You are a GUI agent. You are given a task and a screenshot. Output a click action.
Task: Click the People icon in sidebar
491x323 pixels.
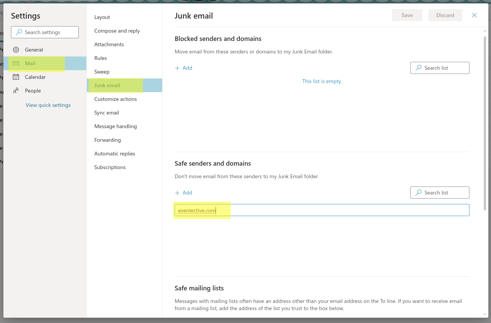[x=16, y=91]
